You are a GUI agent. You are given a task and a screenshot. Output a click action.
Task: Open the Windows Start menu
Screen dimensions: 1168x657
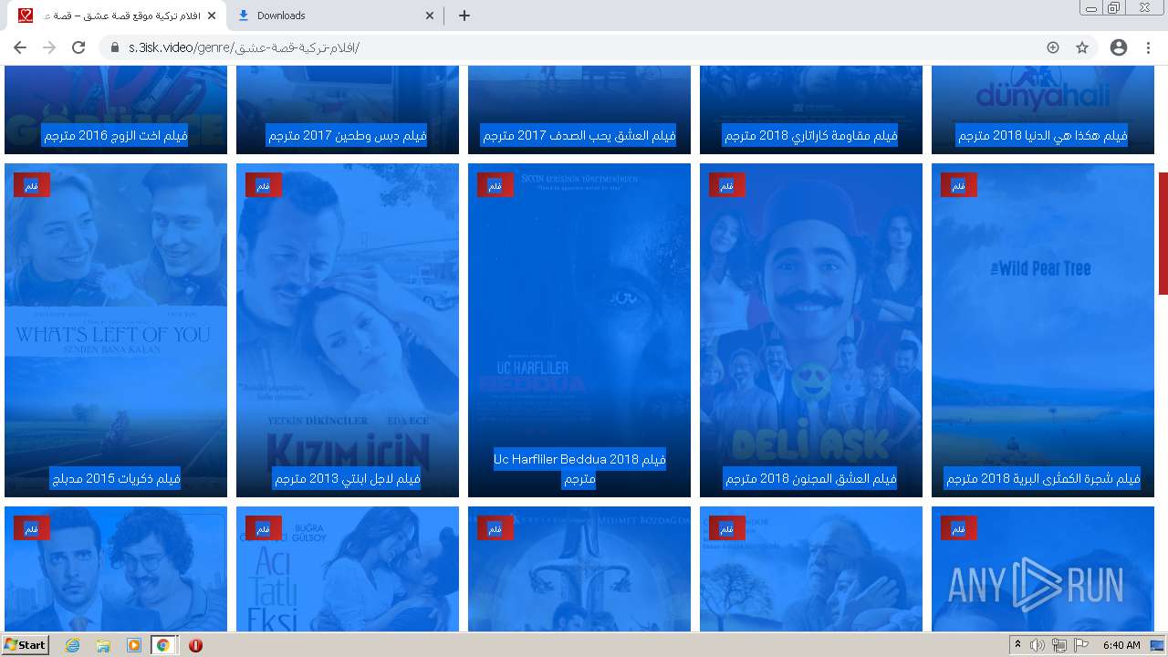25,645
